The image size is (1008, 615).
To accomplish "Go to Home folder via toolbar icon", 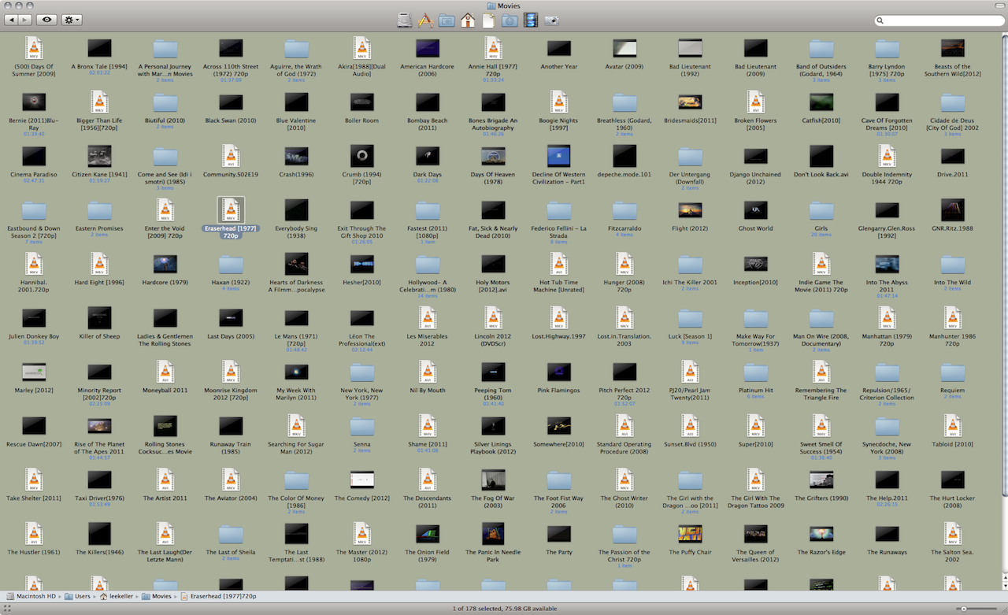I will tap(468, 20).
